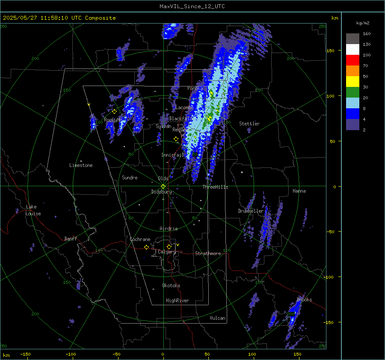Click the kg/m2 unit label above legend
Image resolution: width=385 pixels, height=360 pixels.
(363, 23)
